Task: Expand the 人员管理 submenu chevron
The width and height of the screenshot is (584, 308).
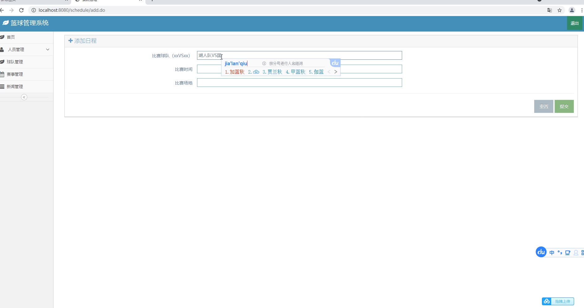Action: (x=48, y=49)
